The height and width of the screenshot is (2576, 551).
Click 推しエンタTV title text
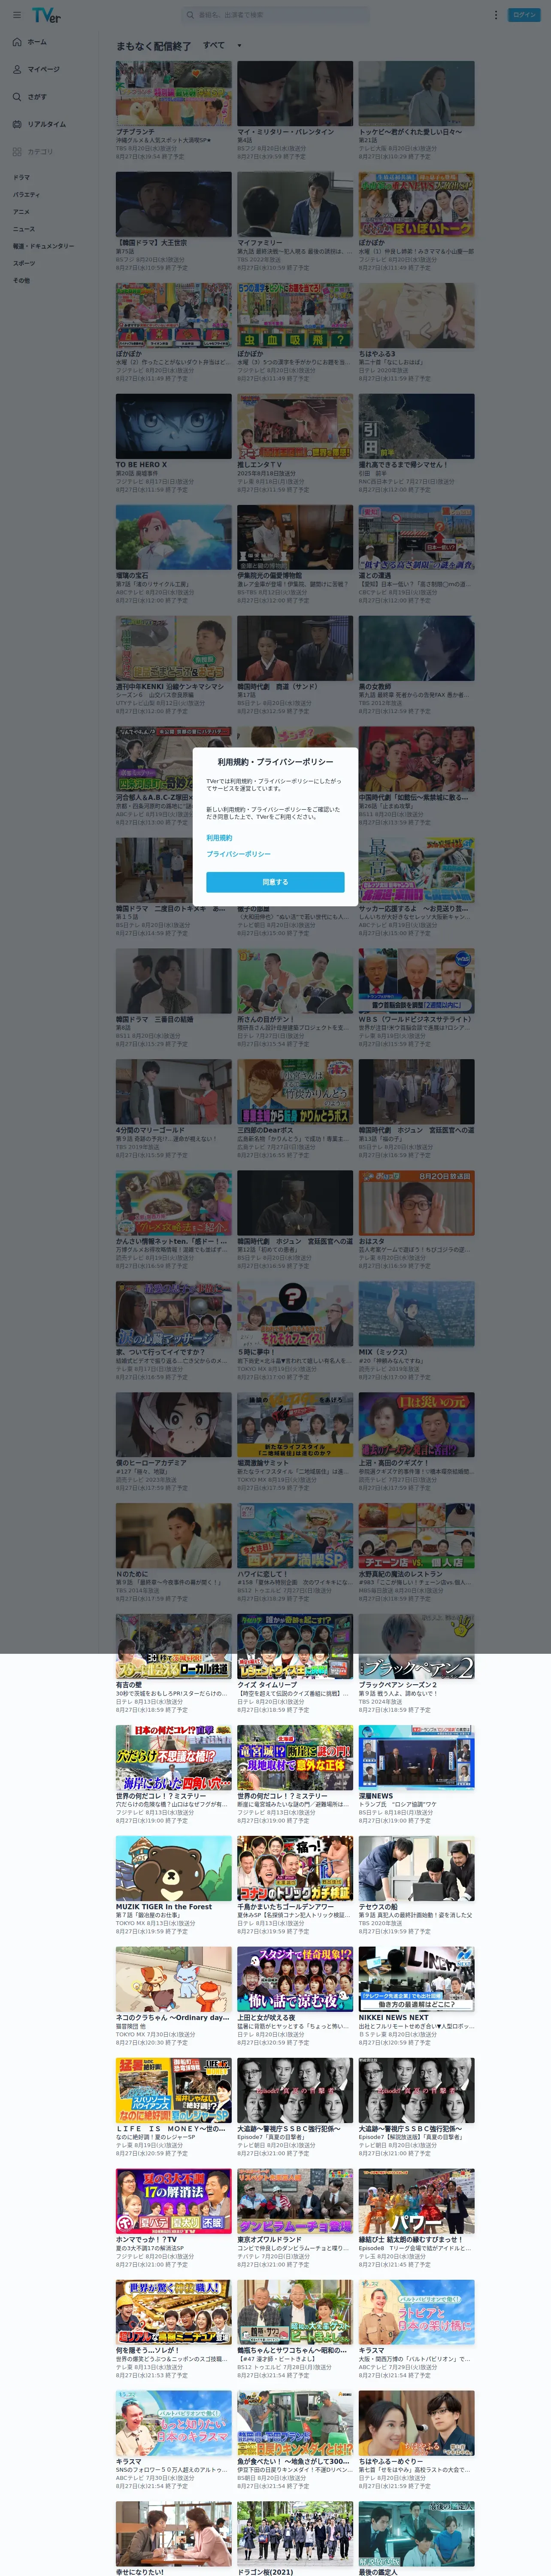tap(259, 465)
